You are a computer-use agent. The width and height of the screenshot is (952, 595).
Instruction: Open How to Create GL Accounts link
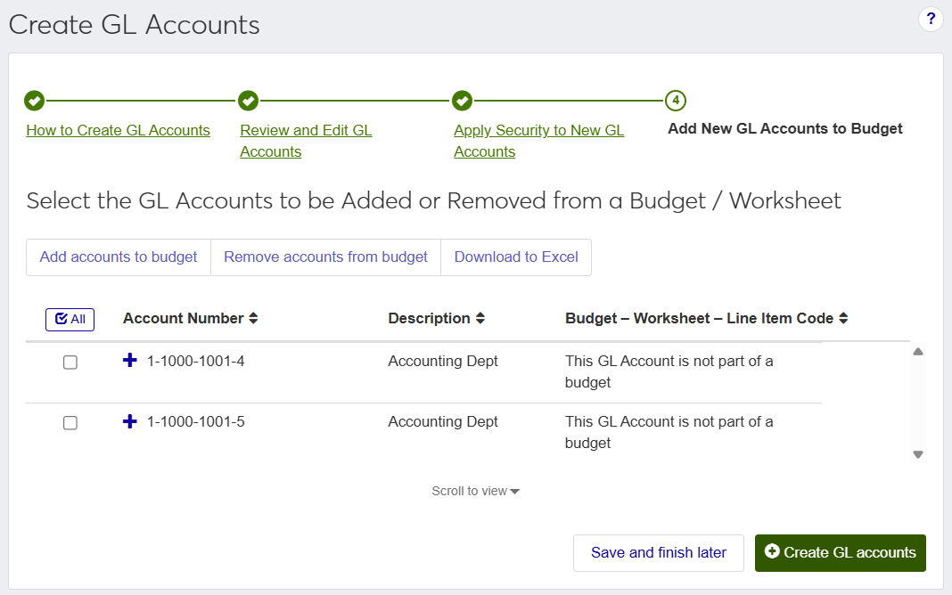click(x=119, y=130)
